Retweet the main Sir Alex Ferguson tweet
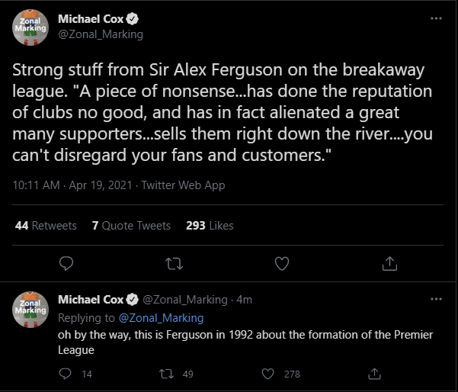This screenshot has width=458, height=392. (x=174, y=263)
